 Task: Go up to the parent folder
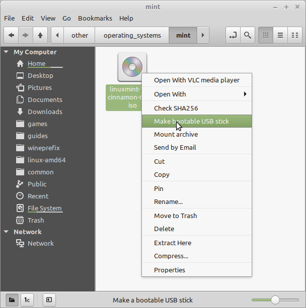coord(40,35)
